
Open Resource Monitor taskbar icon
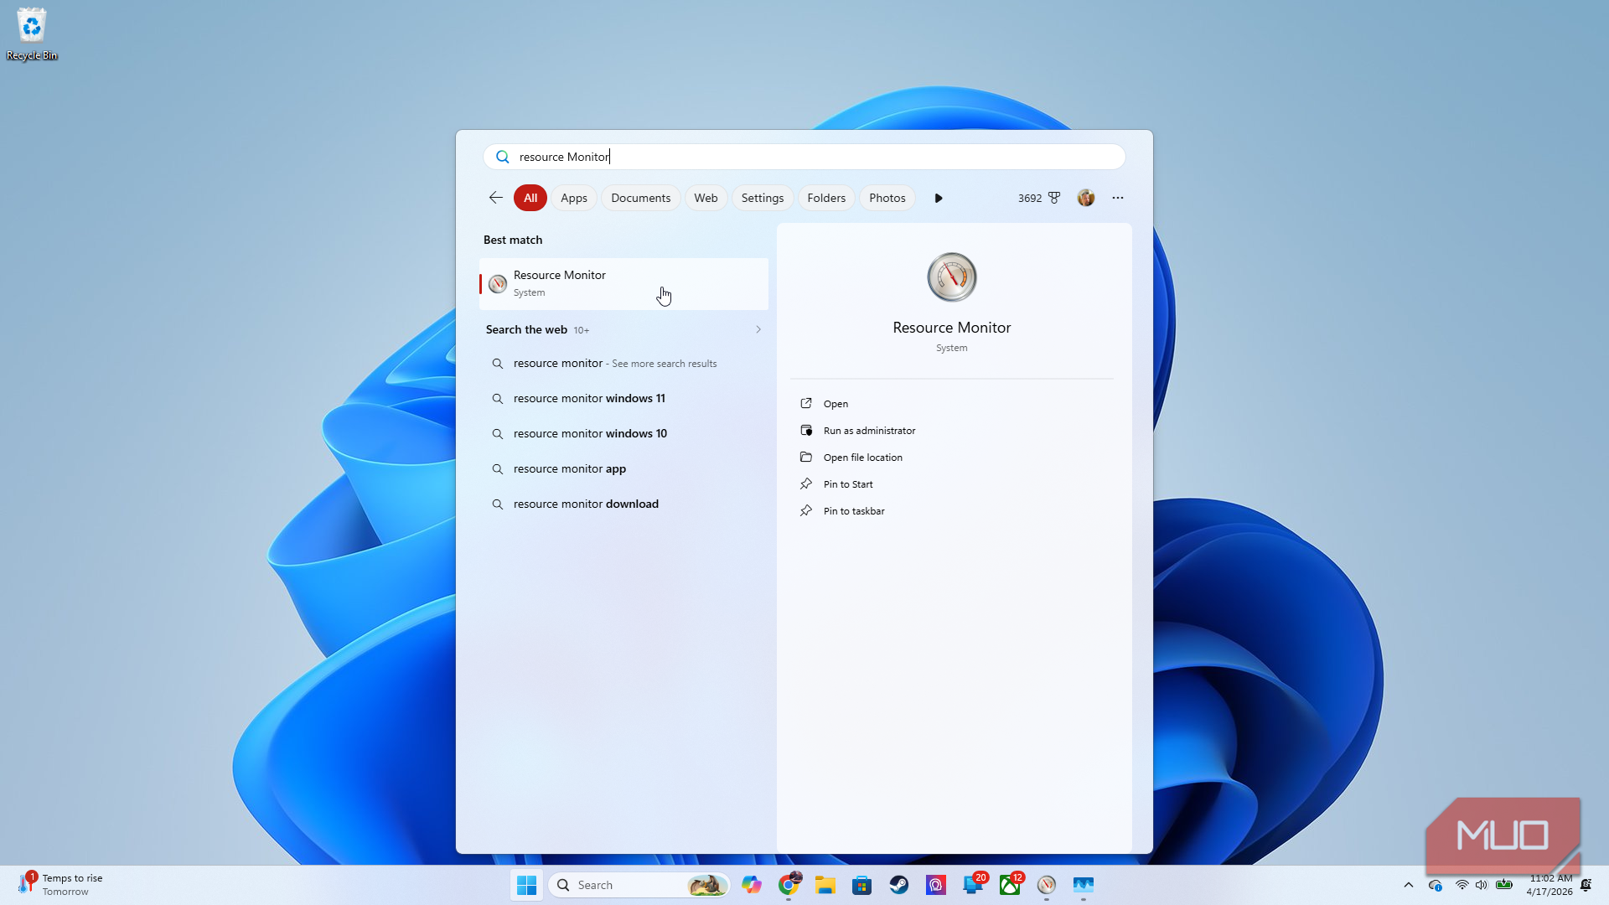(x=1047, y=885)
